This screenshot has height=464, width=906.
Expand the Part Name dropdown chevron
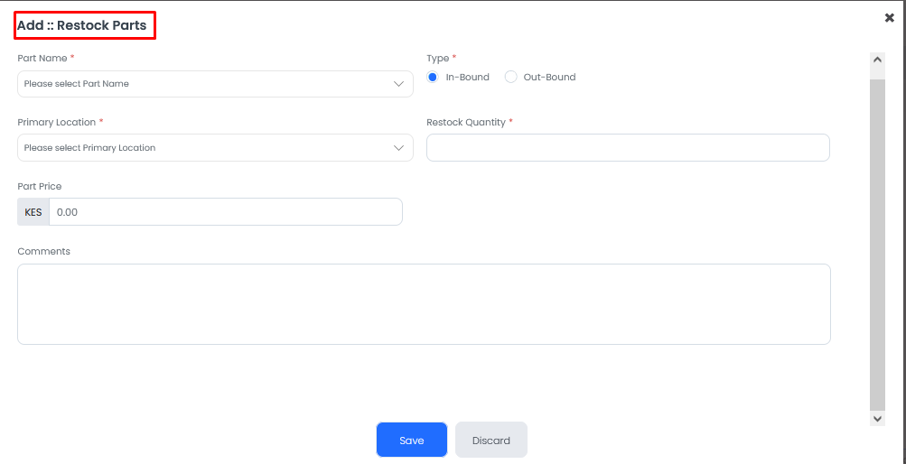pos(398,84)
